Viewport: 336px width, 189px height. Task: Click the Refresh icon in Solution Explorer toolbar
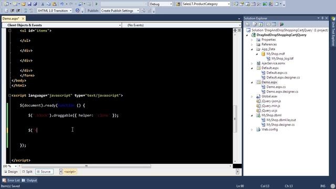coord(261,24)
